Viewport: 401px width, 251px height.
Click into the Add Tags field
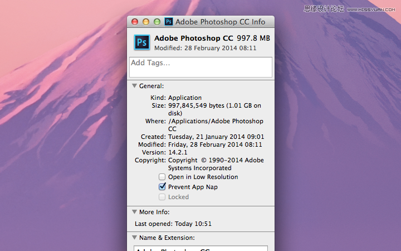click(200, 67)
